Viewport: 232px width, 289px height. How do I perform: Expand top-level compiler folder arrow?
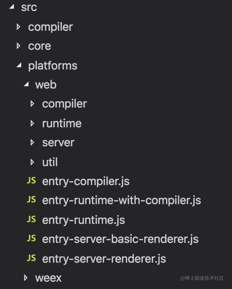click(18, 27)
